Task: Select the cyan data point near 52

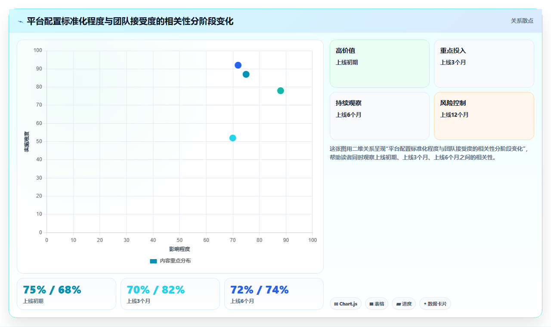Action: pos(233,138)
